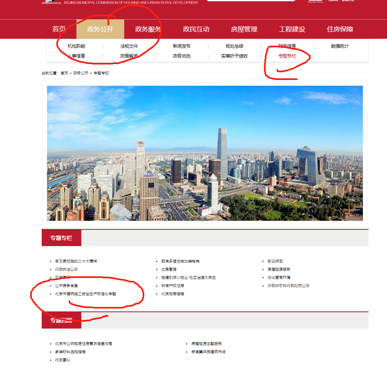Click the Beijing skyline banner image
The image size is (387, 371).
(x=205, y=153)
